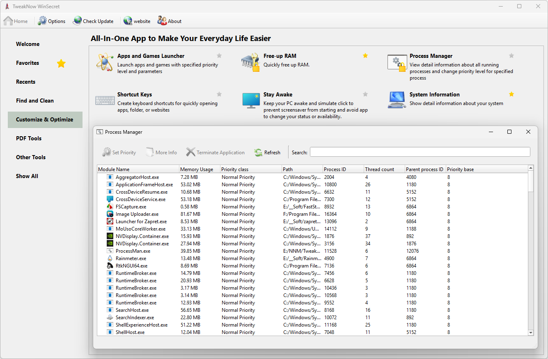Click the RtkNGUI64.exe process icon
This screenshot has width=548, height=359.
[110, 265]
